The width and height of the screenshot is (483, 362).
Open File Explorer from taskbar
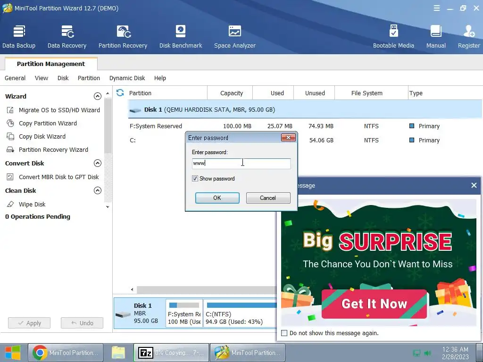[x=118, y=353]
